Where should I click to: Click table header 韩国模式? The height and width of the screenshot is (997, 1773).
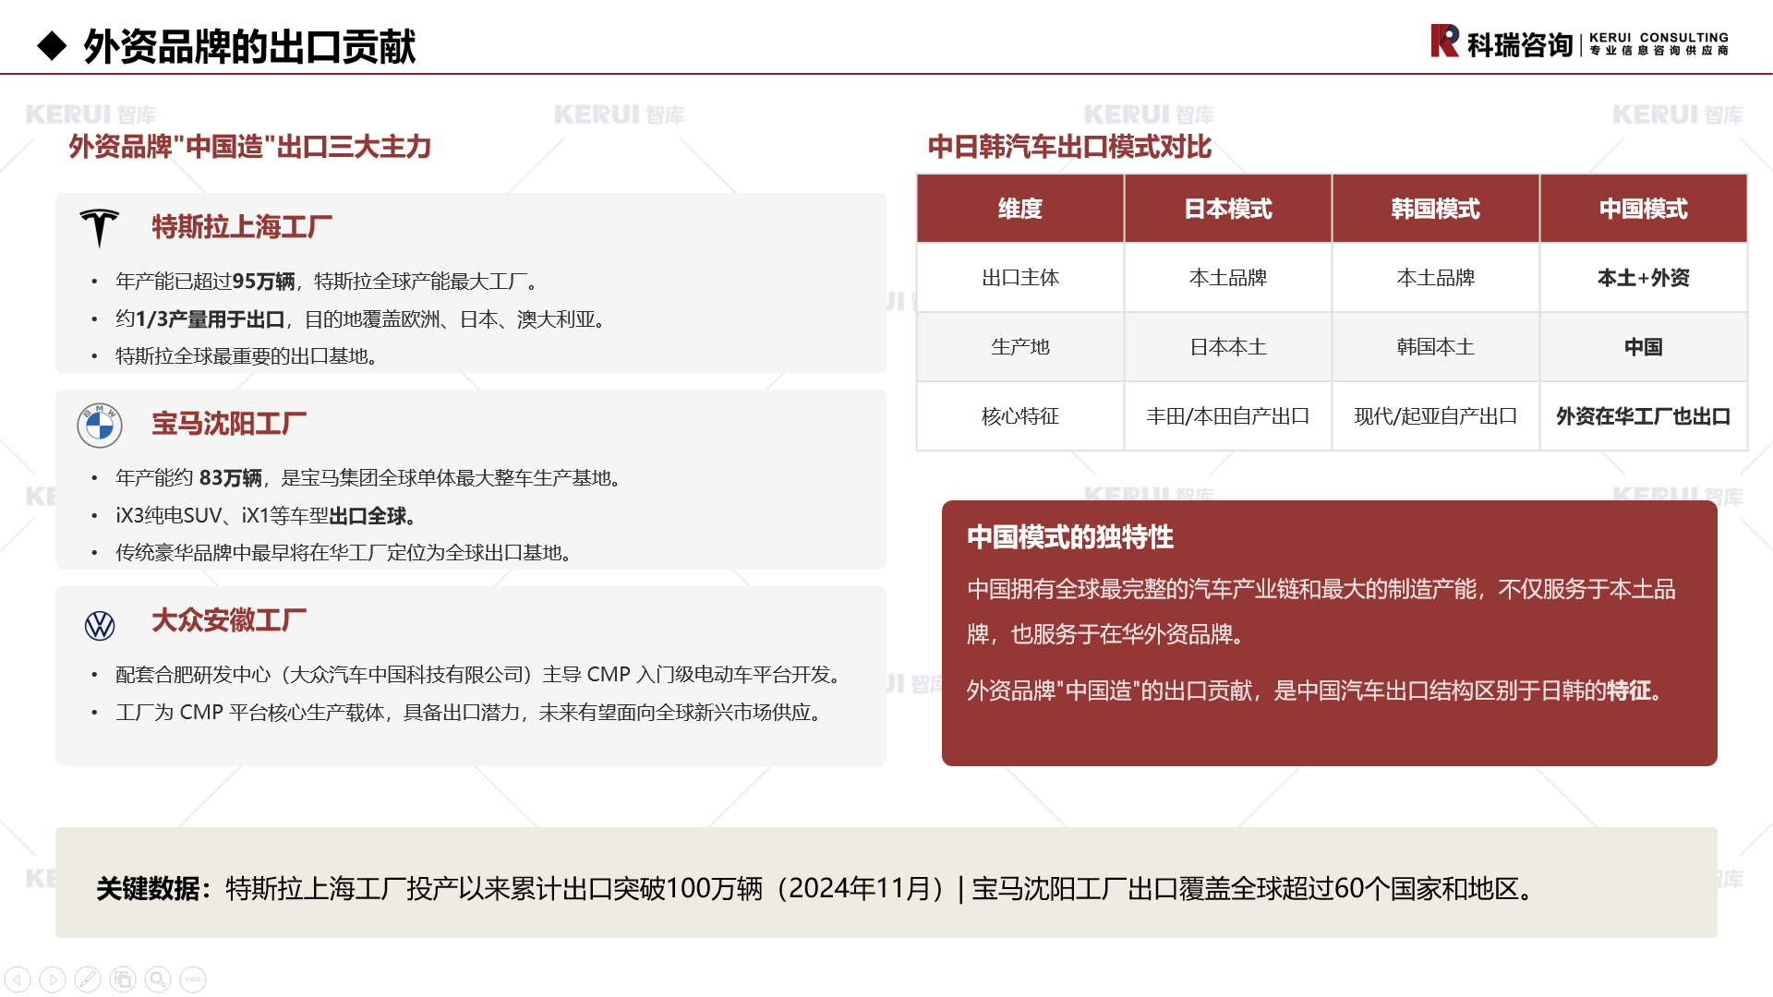pos(1436,209)
